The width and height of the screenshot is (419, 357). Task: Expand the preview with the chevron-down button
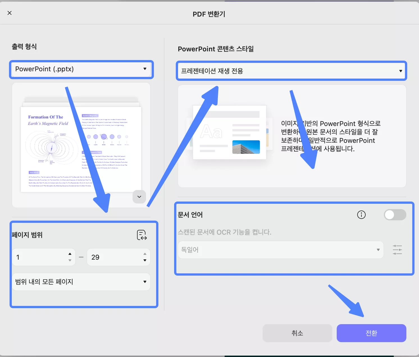(x=139, y=197)
